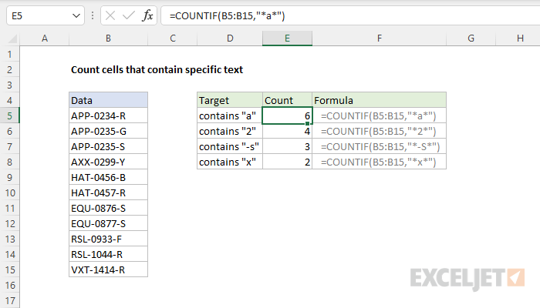Select cell containing APP-0234-R
Image resolution: width=540 pixels, height=308 pixels.
107,115
